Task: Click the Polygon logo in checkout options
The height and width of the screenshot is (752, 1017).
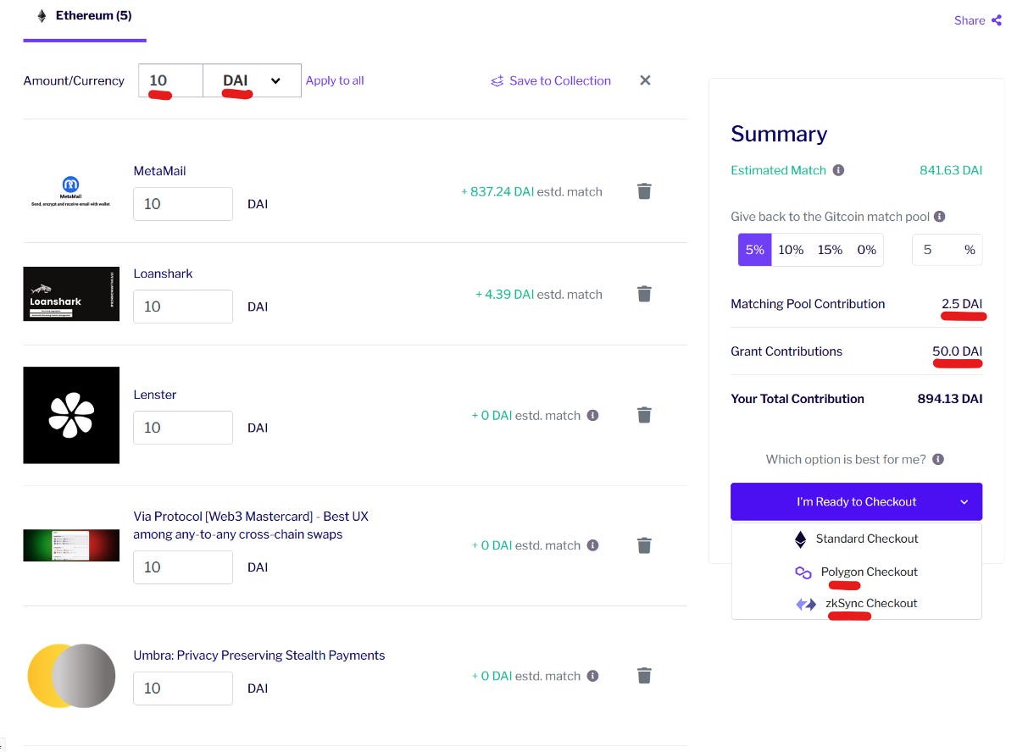Action: pyautogui.click(x=803, y=572)
